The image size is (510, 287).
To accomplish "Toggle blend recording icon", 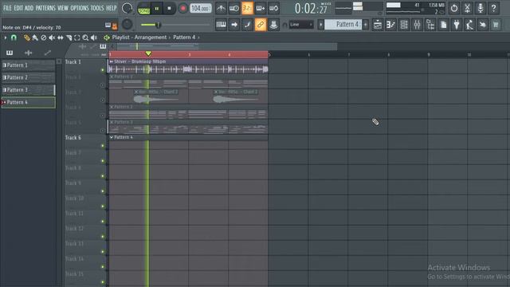I will (x=273, y=9).
